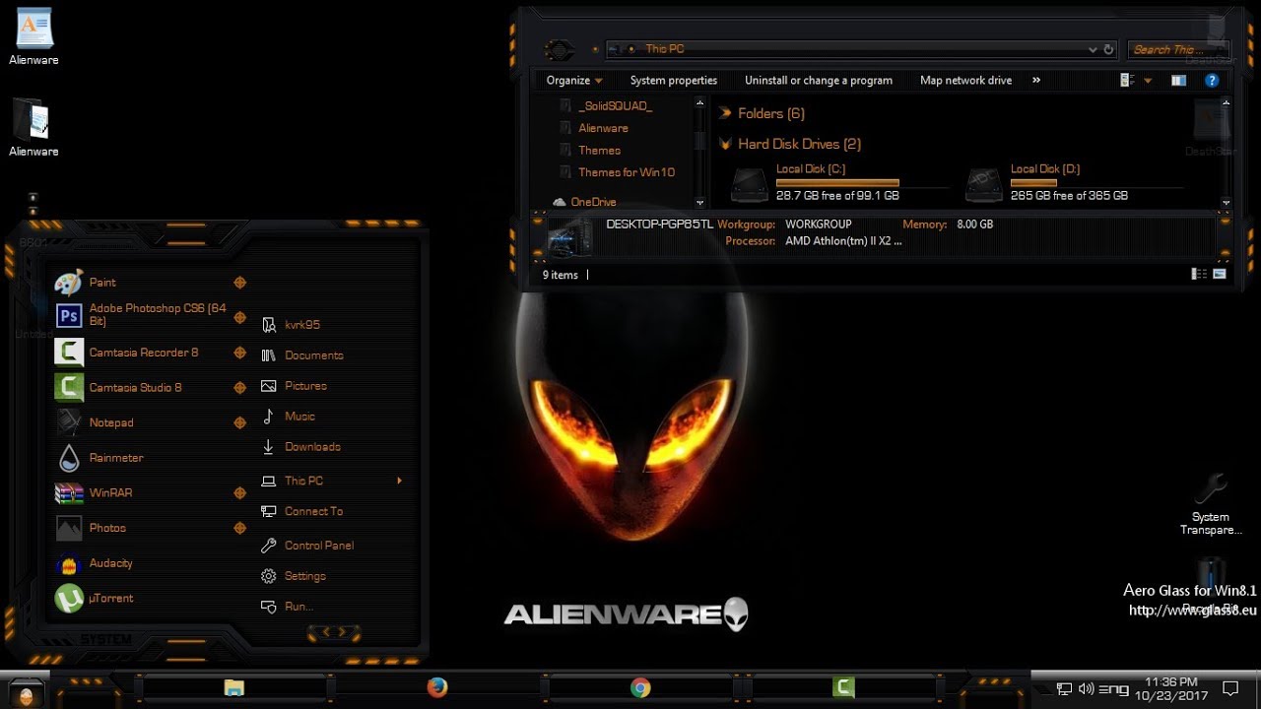Screen dimensions: 1261x709
Task: Change your view icon in Explorer
Action: [1128, 81]
